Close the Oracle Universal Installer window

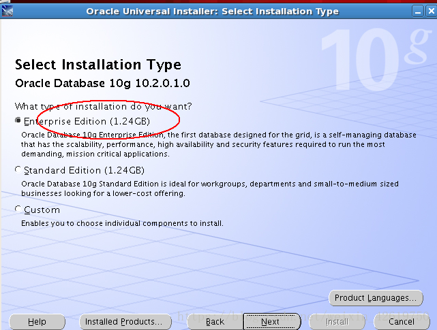click(x=431, y=12)
